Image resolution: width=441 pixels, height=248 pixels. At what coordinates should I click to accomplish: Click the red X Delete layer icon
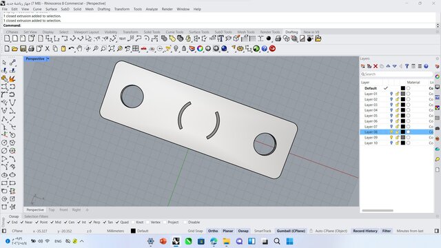pyautogui.click(x=376, y=66)
